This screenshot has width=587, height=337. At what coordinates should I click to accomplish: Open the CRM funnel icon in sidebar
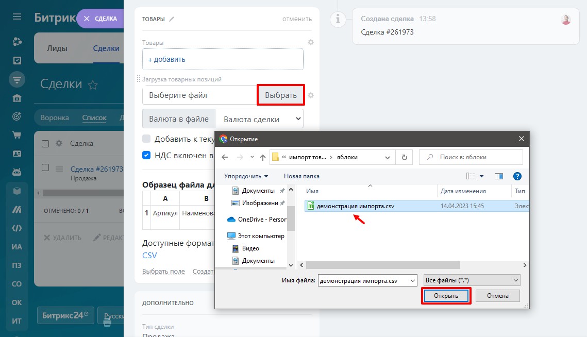coord(17,79)
